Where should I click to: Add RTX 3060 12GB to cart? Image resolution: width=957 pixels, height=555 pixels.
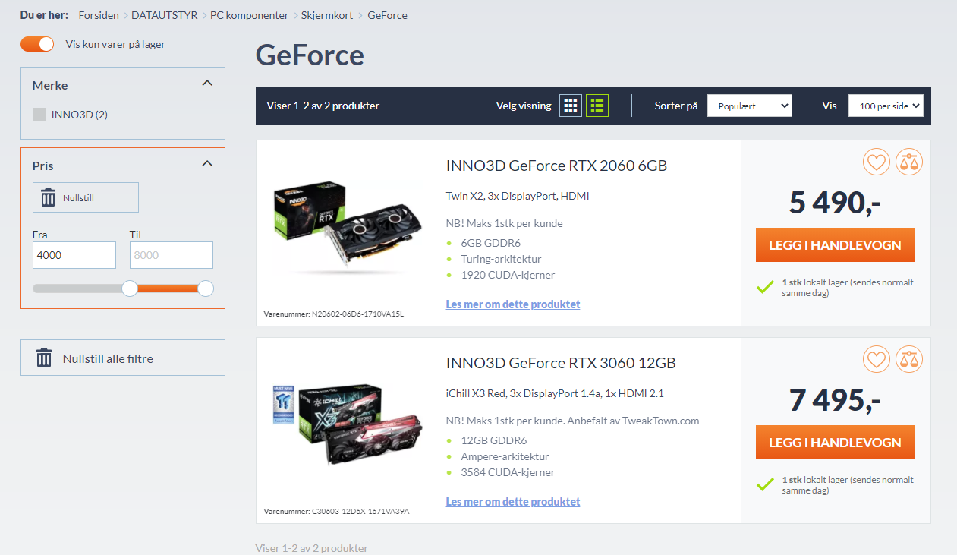pos(836,443)
